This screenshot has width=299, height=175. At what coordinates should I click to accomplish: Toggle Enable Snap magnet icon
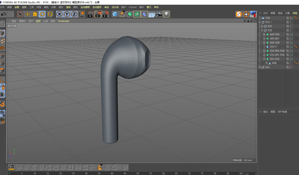point(2,104)
